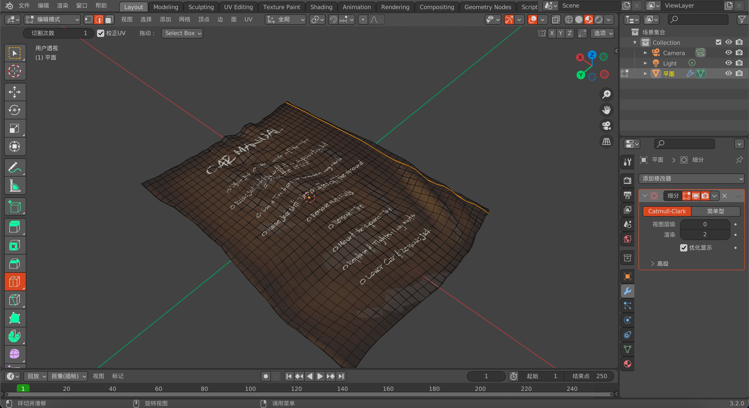Toggle X-ray display mode
The height and width of the screenshot is (408, 749).
tap(556, 20)
